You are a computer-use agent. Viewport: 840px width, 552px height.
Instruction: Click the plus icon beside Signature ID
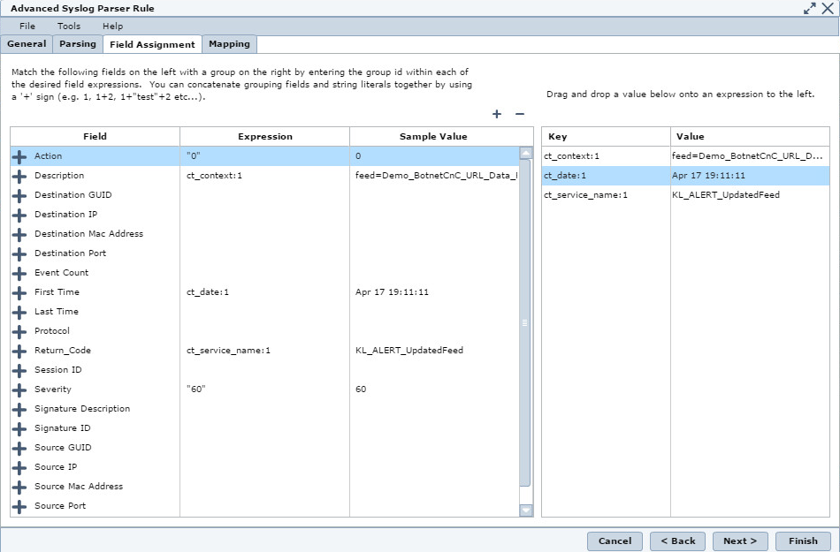click(19, 428)
